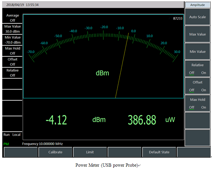This screenshot has height=169, width=212.
Task: Switch Max Hold to On
Action: point(204,107)
